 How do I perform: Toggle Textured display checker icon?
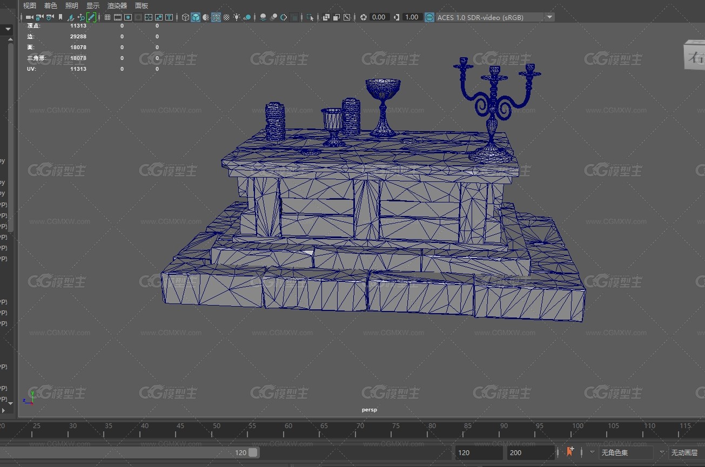[226, 17]
